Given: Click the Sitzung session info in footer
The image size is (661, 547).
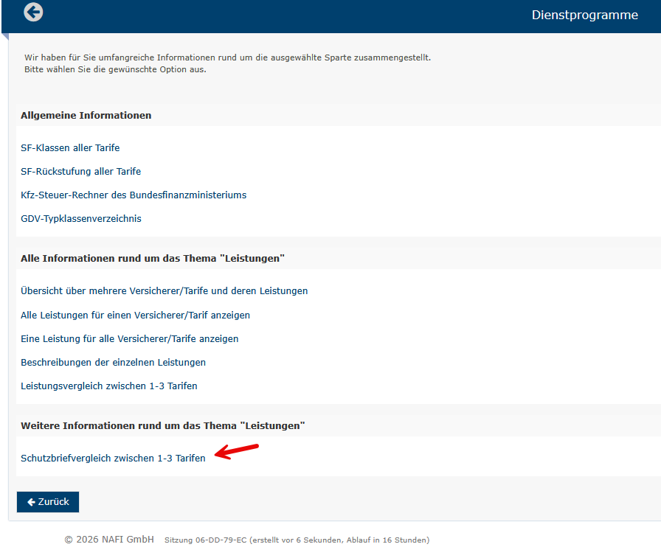Looking at the screenshot, I should (x=297, y=540).
